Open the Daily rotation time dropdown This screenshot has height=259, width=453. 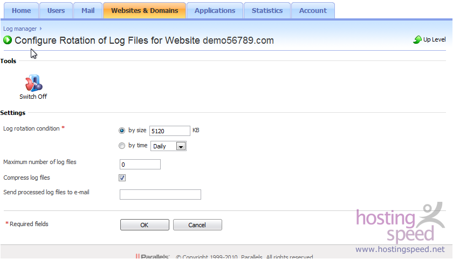click(168, 146)
